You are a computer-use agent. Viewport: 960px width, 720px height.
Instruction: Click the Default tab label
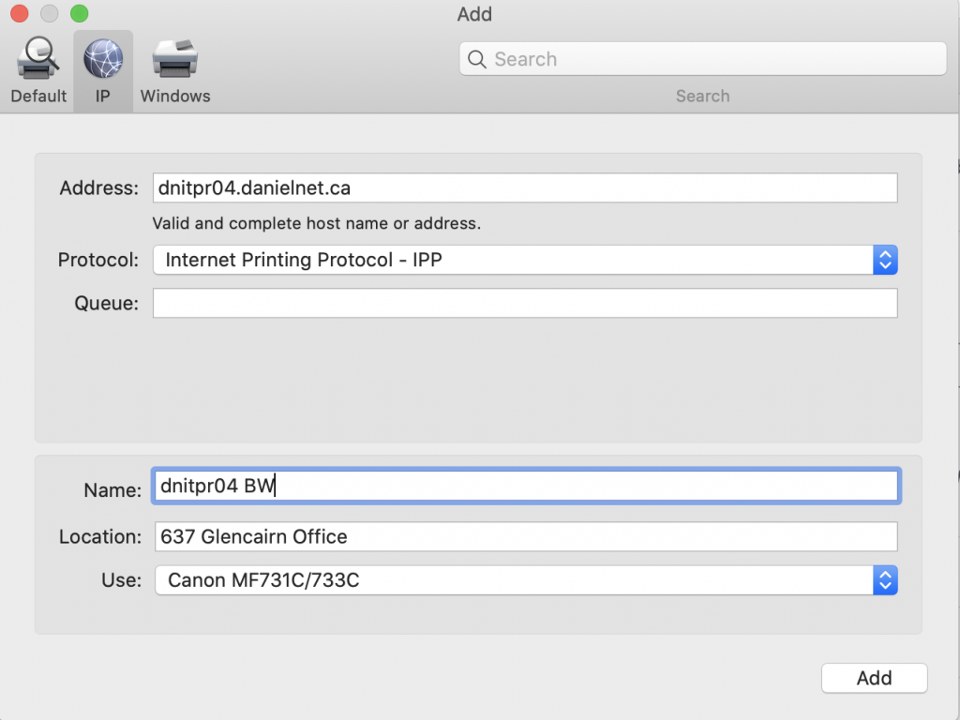38,96
